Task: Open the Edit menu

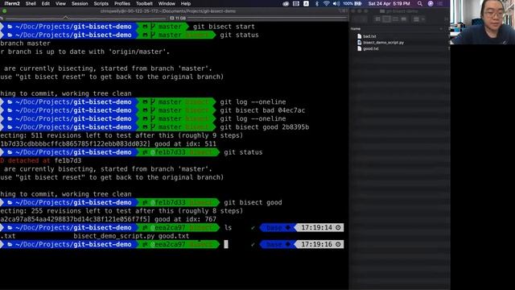Action: tap(46, 3)
